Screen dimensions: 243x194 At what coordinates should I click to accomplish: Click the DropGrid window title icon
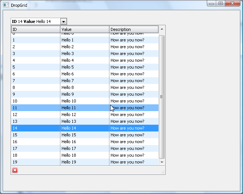[6, 5]
